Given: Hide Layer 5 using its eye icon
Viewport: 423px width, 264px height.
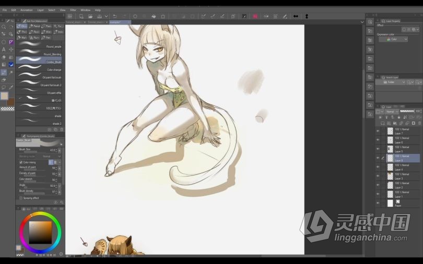Looking at the screenshot, I should [378, 149].
